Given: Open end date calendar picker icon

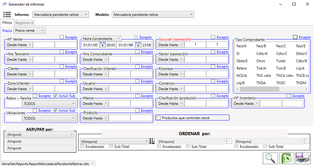Looking at the screenshot, I should 138,45.
